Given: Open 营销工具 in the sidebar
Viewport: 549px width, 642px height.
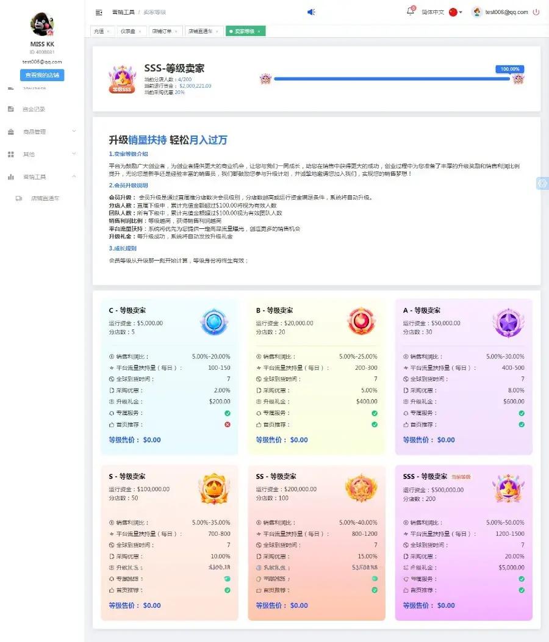Looking at the screenshot, I should tap(34, 177).
